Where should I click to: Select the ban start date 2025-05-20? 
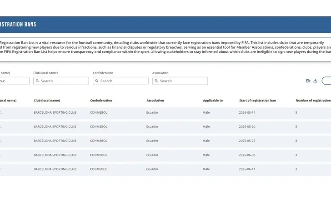click(x=247, y=127)
